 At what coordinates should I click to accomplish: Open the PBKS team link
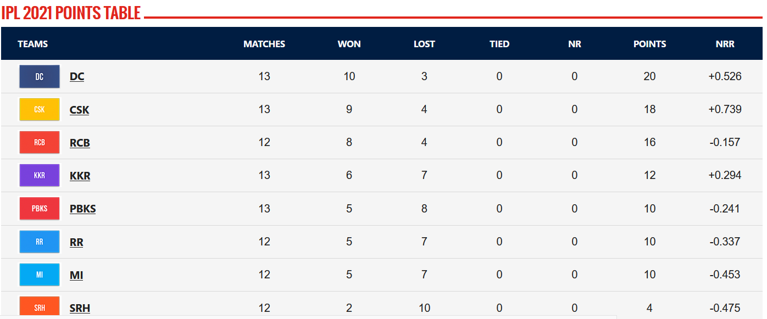(83, 209)
